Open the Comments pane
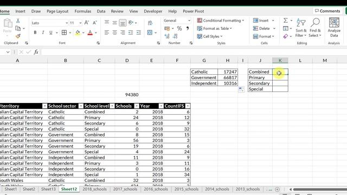The height and width of the screenshot is (195, 347). coord(327,11)
